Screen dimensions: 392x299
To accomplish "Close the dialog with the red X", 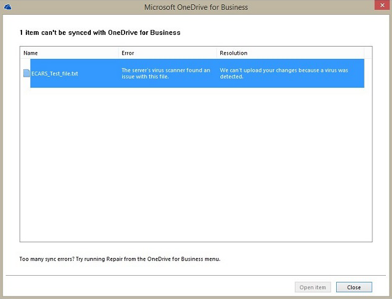I will tap(382, 5).
